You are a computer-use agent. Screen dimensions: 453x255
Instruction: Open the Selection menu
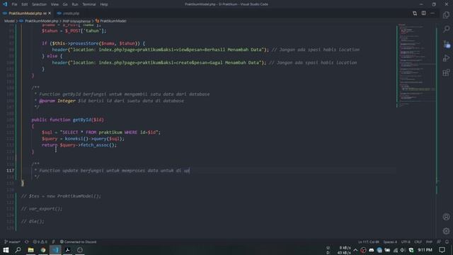(x=39, y=4)
